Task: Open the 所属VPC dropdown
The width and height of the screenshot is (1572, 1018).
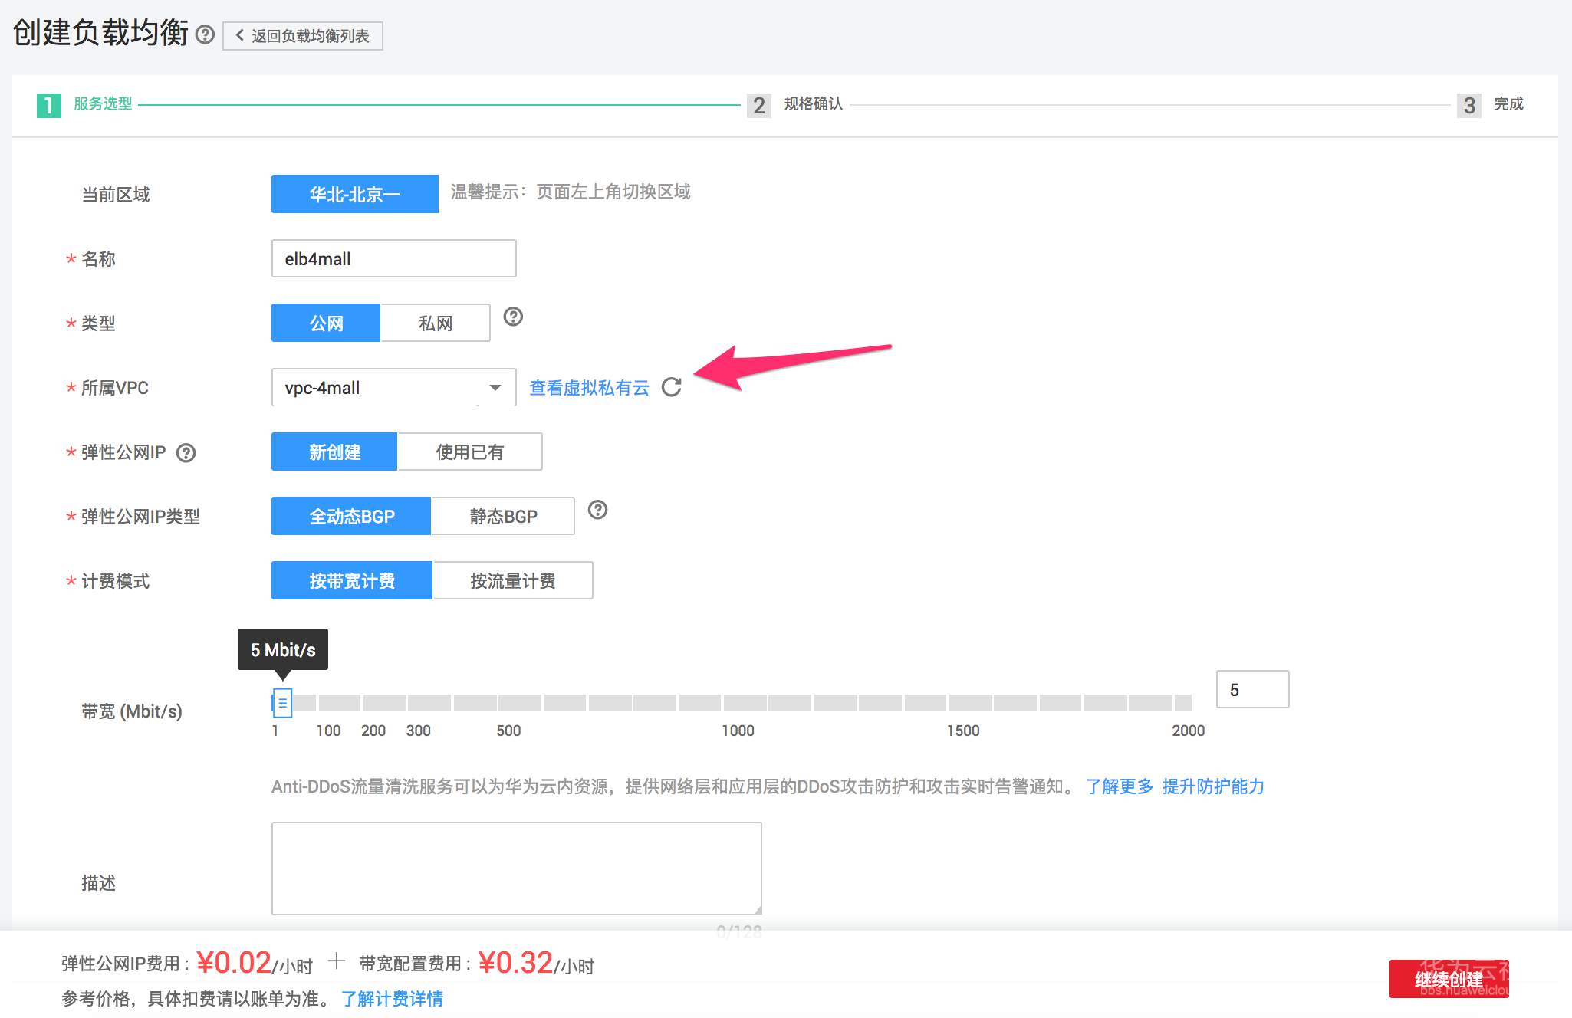Action: (x=494, y=388)
